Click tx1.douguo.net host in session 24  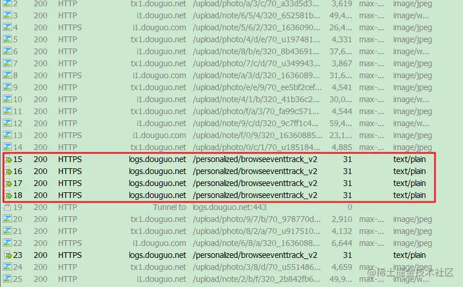[x=158, y=267]
